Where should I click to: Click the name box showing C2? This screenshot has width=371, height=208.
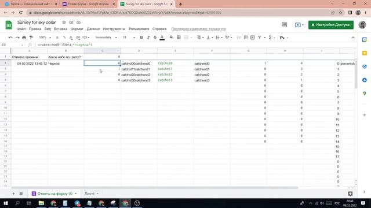pos(13,45)
